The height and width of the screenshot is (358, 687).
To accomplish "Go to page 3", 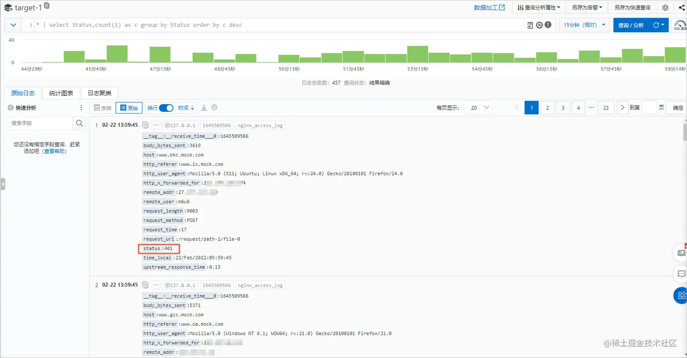I will pos(563,108).
